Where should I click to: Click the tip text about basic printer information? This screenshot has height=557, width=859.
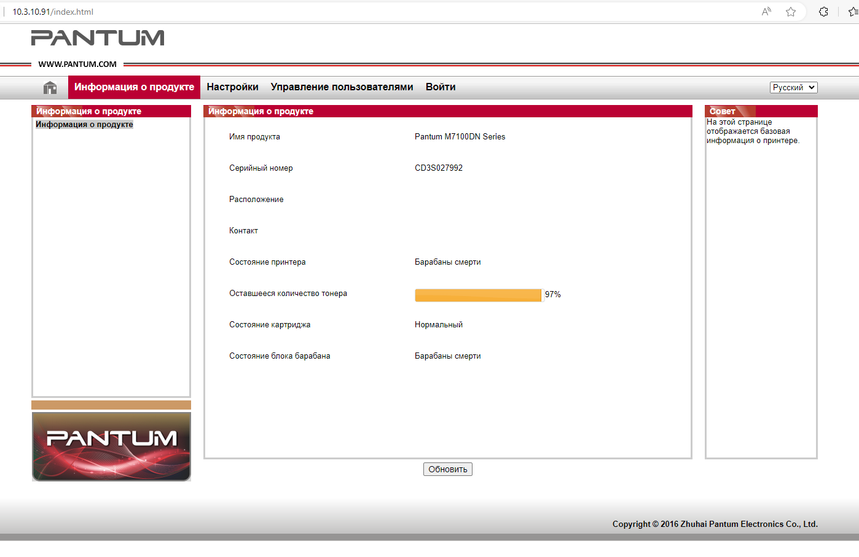point(753,131)
